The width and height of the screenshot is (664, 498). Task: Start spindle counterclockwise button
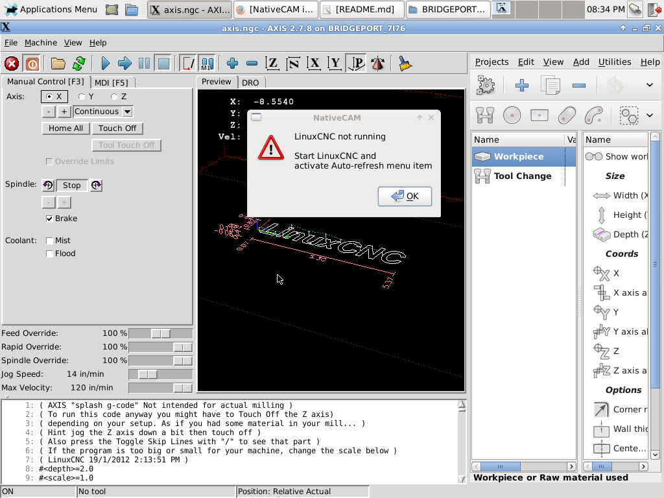point(48,185)
